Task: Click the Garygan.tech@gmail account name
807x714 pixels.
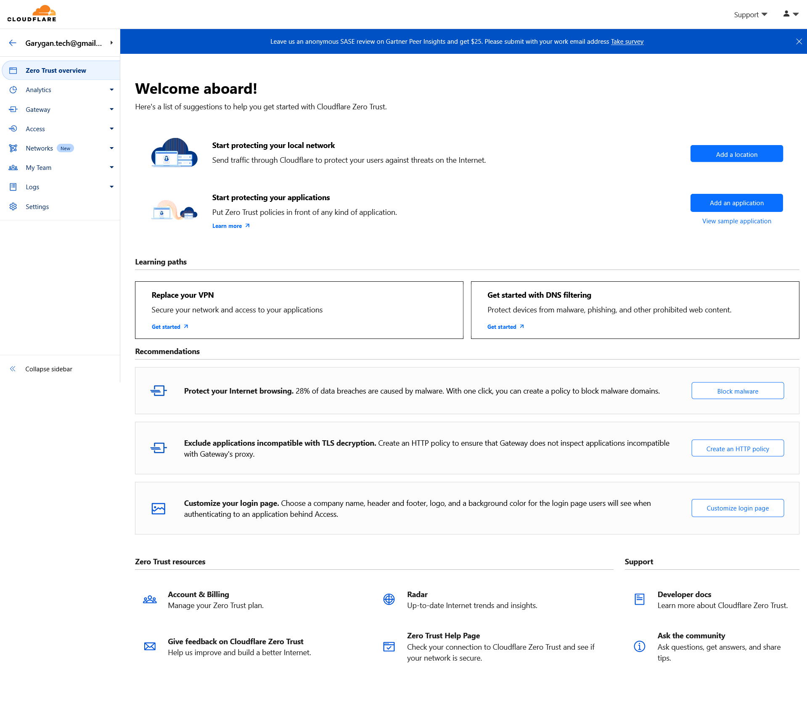Action: click(64, 43)
